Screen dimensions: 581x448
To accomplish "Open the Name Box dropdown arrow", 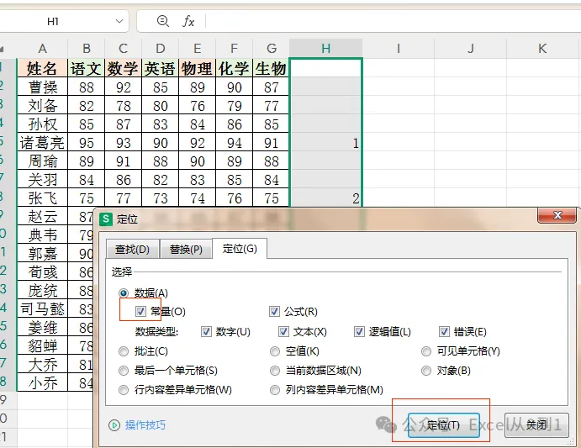I will coord(119,21).
